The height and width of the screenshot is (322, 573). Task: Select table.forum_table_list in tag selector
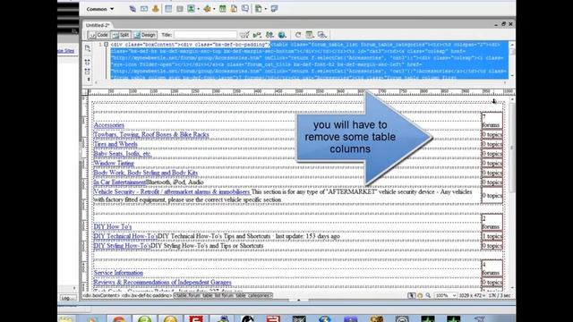223,295
